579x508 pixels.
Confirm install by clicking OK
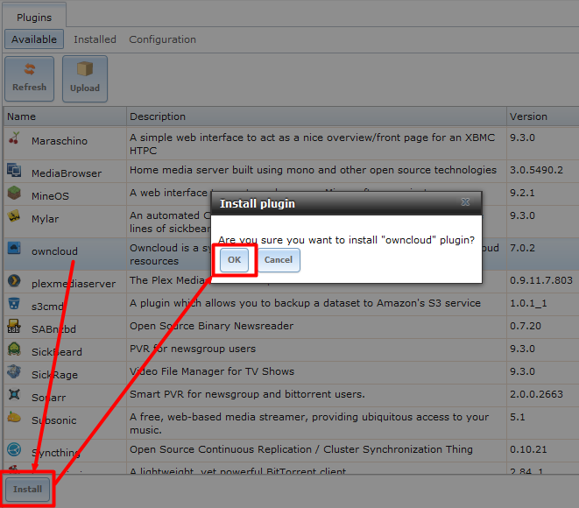click(x=234, y=260)
